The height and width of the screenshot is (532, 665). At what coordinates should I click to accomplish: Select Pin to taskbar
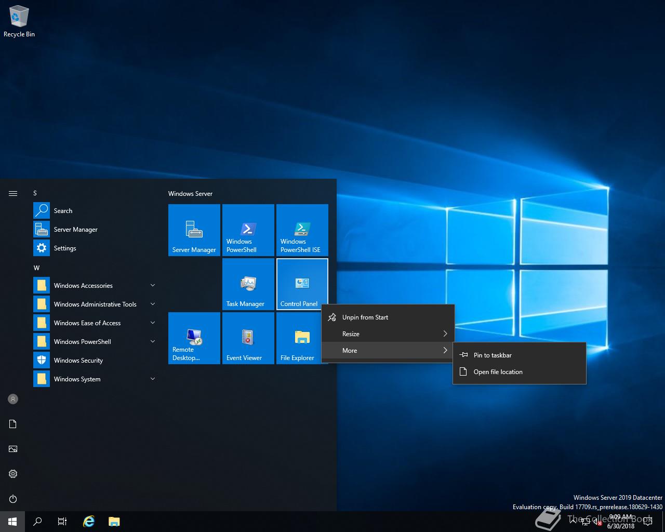coord(520,355)
